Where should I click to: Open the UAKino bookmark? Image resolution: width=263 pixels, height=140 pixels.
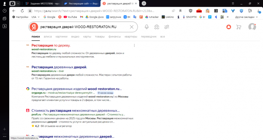(167, 17)
